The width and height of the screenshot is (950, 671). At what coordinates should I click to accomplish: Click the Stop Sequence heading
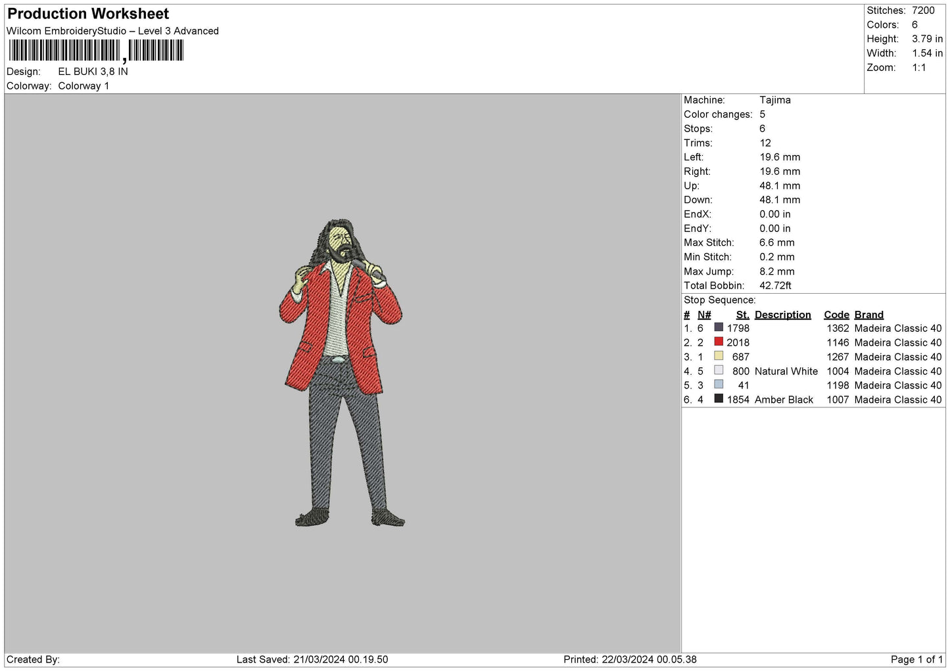720,300
